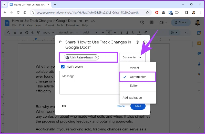This screenshot has height=134, width=205.
Task: Open the Insert menu
Action: pyautogui.click(x=39, y=25)
